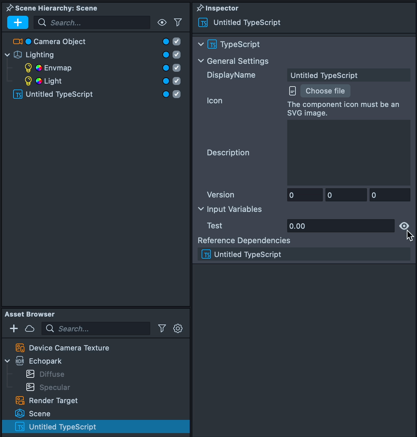Open the Scene Hierarchy filter funnel
The image size is (417, 437).
pos(178,23)
